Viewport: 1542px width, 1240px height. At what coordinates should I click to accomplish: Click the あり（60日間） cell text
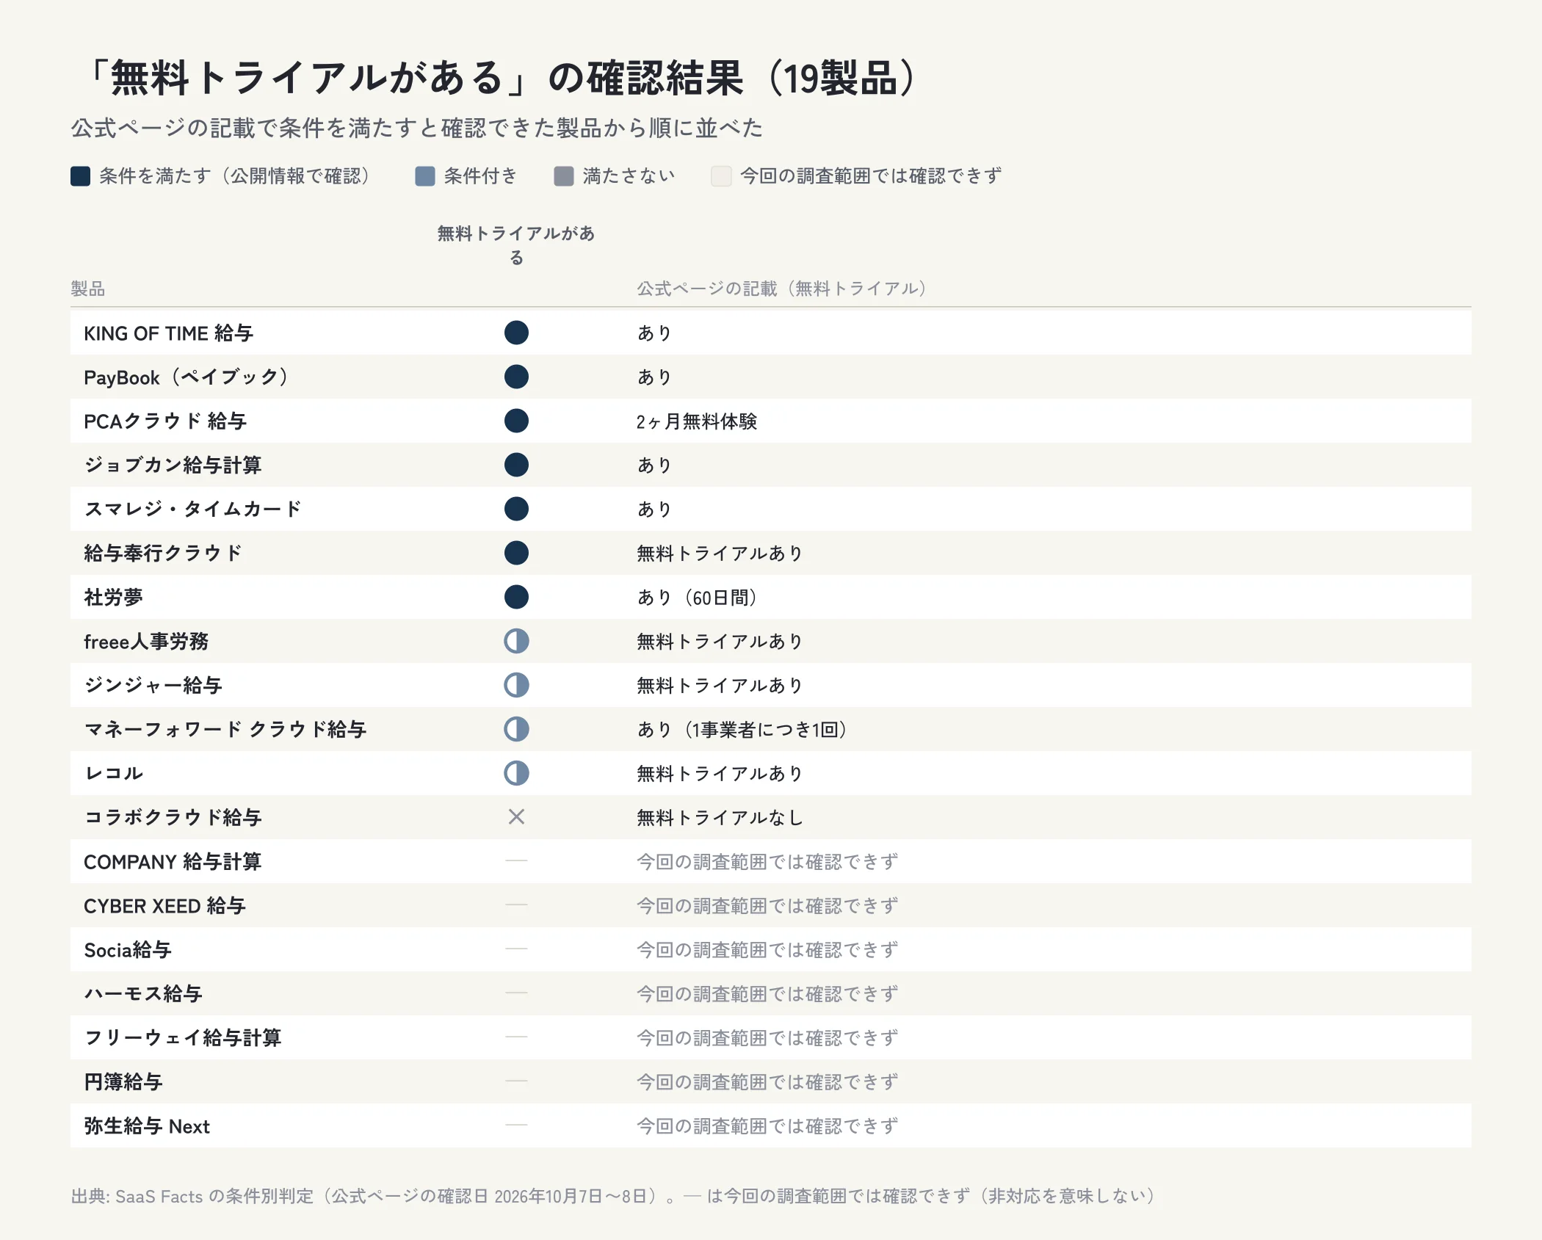point(696,598)
